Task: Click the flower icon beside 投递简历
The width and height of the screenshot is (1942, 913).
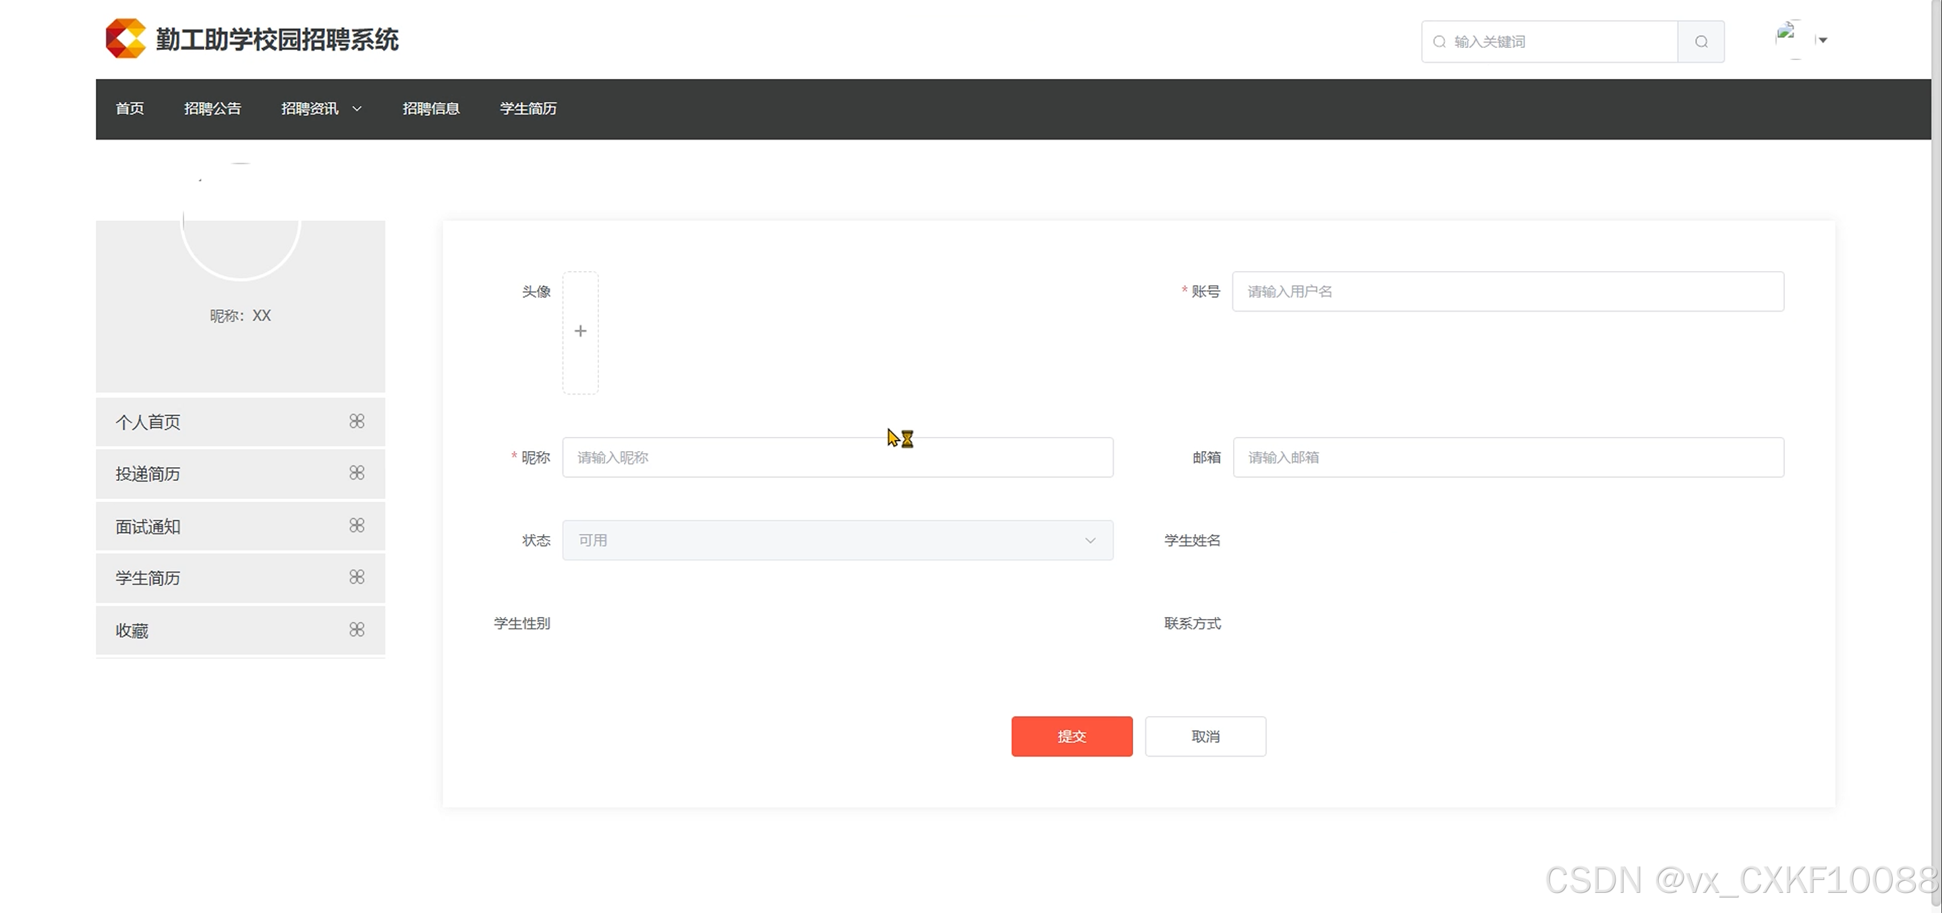Action: click(x=357, y=473)
